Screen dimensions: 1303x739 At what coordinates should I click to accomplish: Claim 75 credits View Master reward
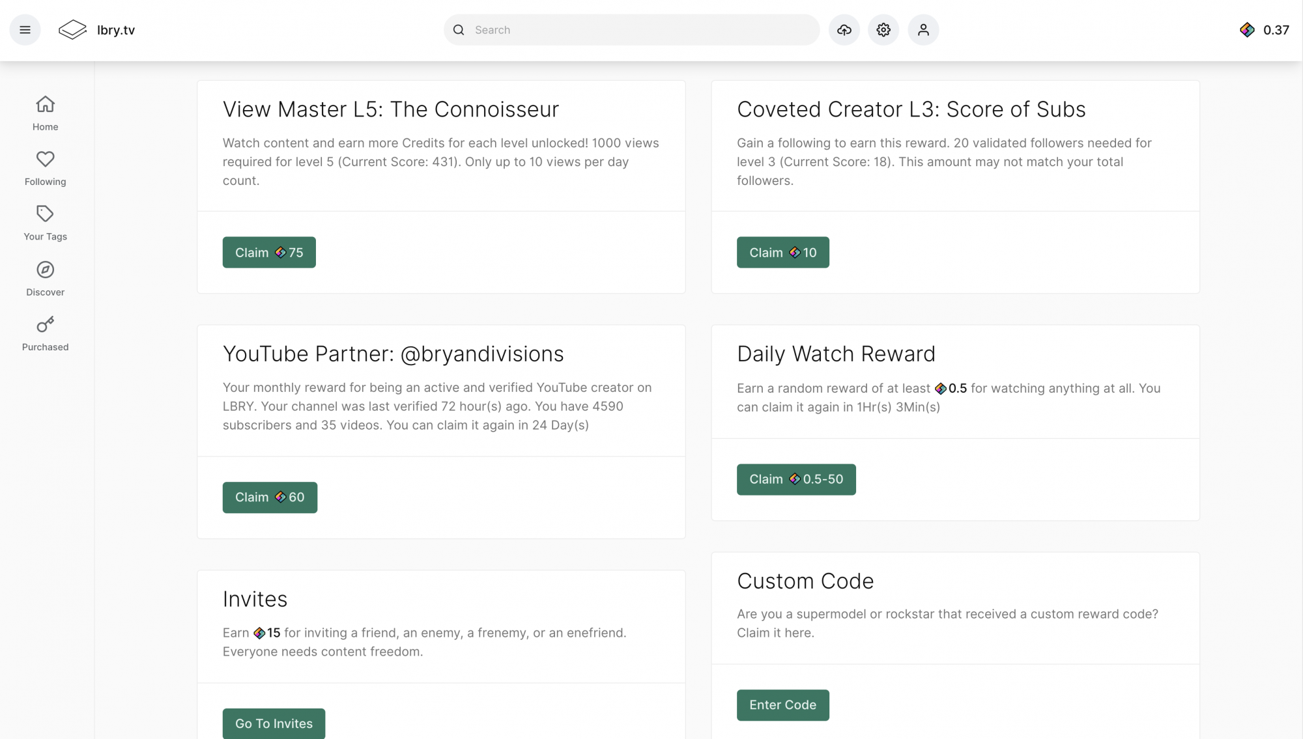(268, 253)
